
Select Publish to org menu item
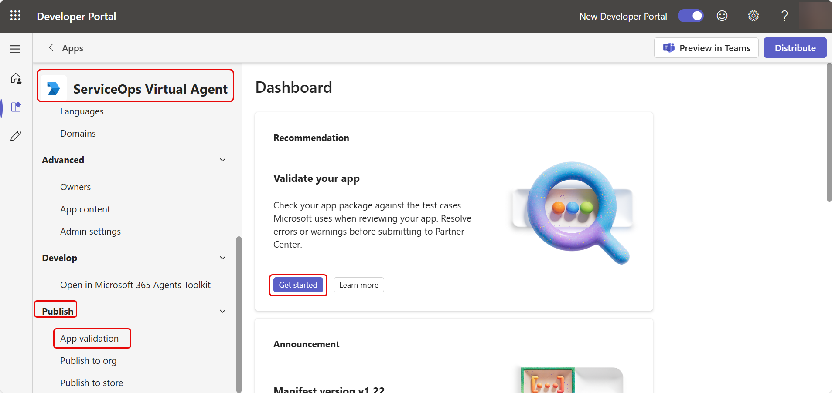(89, 361)
